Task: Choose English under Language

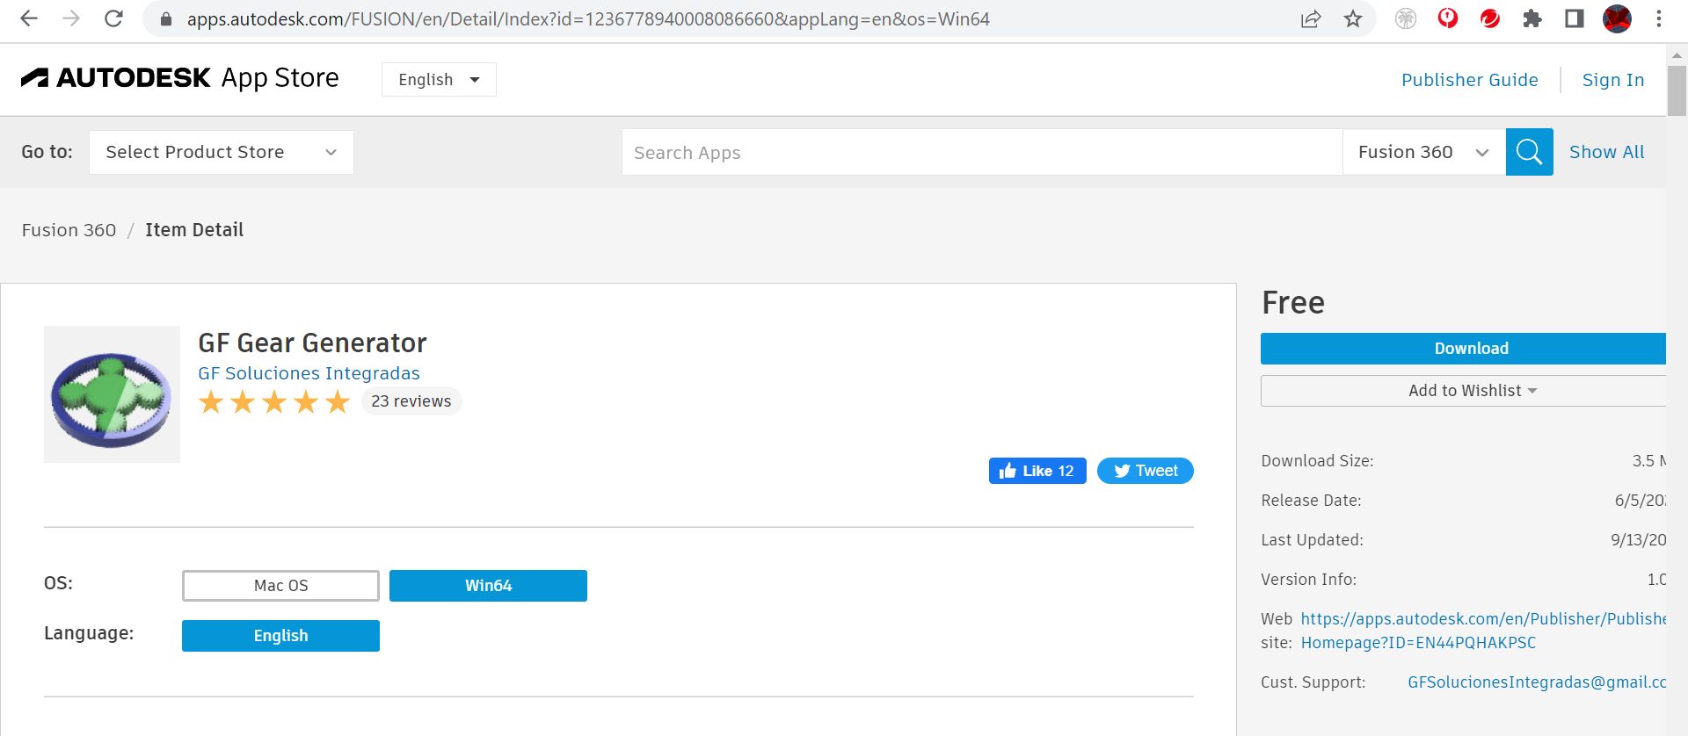Action: point(280,636)
